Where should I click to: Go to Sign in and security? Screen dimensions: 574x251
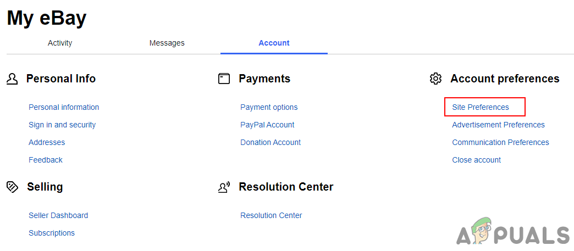62,125
